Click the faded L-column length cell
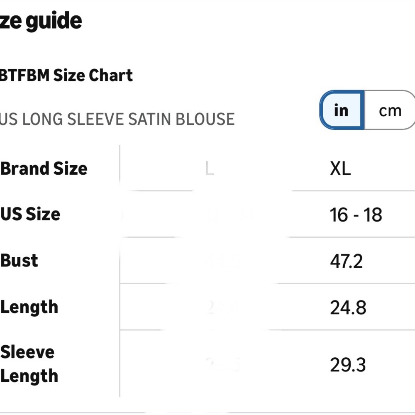The image size is (415, 415). [223, 308]
